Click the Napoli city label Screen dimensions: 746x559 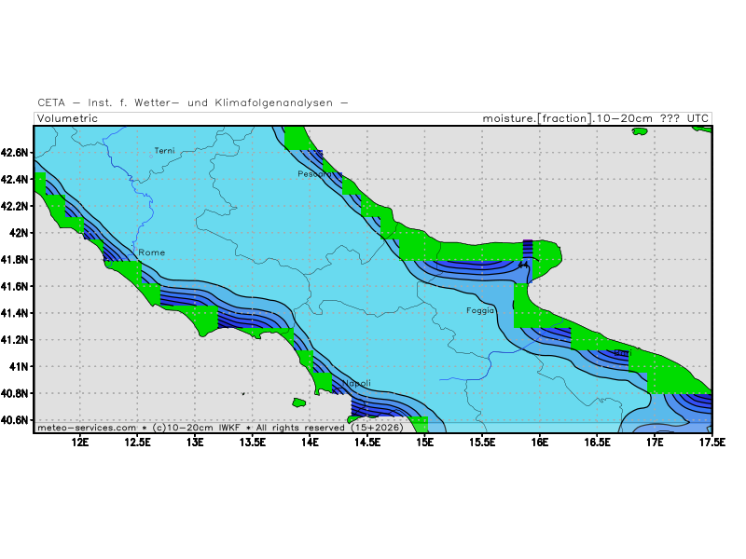[x=356, y=383]
